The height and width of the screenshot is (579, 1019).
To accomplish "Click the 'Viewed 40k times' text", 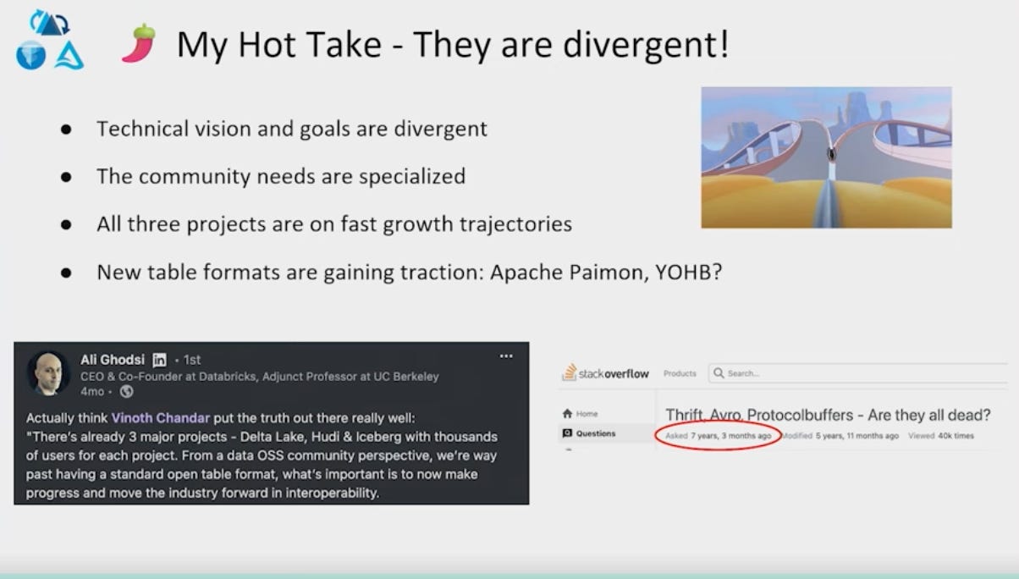I will [941, 436].
